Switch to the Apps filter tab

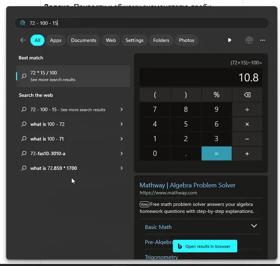point(56,40)
